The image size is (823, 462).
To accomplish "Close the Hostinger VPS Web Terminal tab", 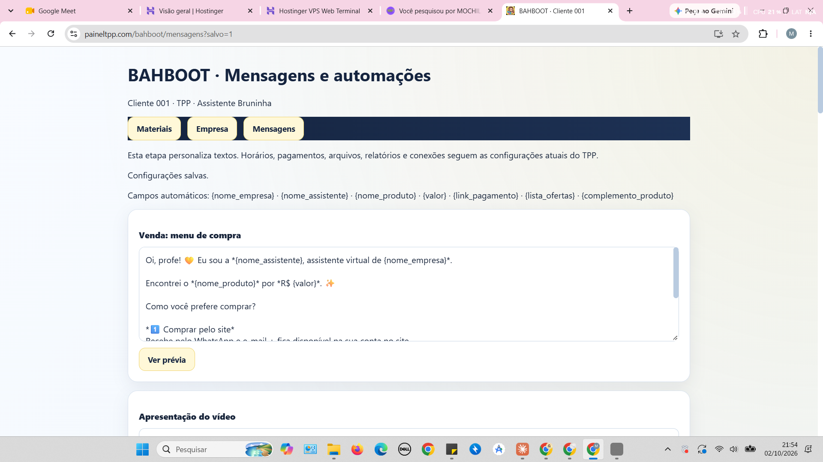I will point(370,11).
